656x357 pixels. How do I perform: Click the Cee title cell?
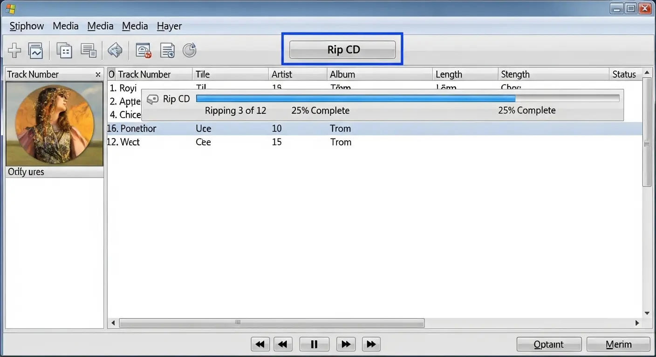click(203, 142)
